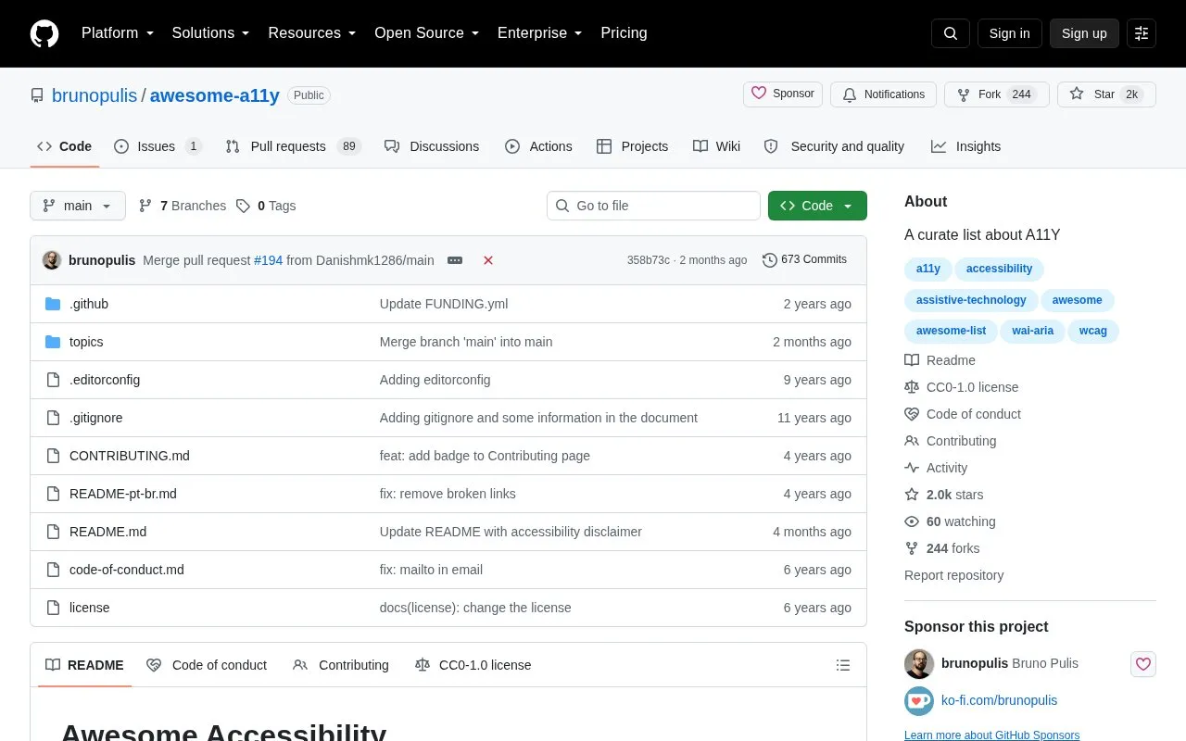Viewport: 1186px width, 741px height.
Task: Open ko-fi.com/brunopulis link
Action: pyautogui.click(x=999, y=700)
